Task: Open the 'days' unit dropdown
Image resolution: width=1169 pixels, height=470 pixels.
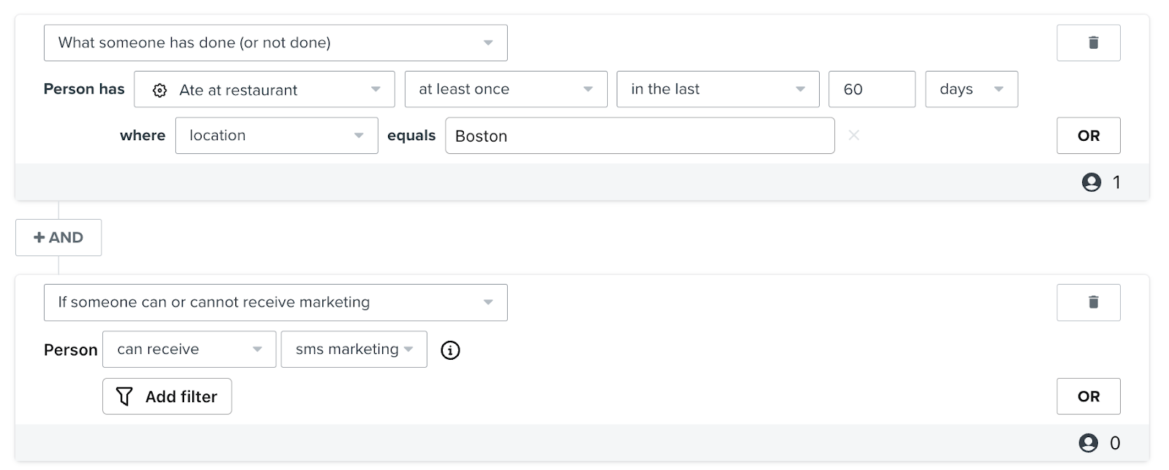Action: point(971,89)
